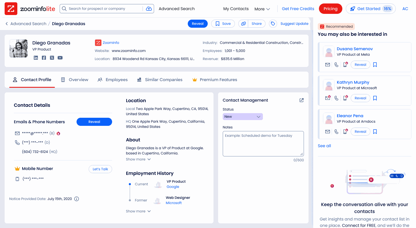Image resolution: width=416 pixels, height=228 pixels.
Task: Click the phone icon for Dusana Semenov
Action: pyautogui.click(x=336, y=65)
